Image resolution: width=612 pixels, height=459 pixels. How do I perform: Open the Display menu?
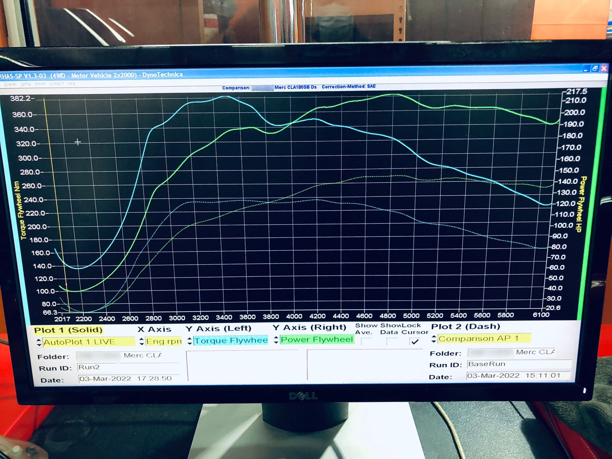coord(10,84)
